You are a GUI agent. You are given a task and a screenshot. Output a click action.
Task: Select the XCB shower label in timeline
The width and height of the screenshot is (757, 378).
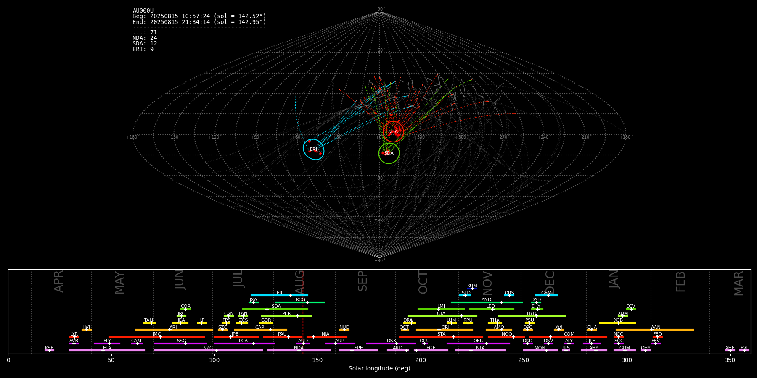point(618,320)
